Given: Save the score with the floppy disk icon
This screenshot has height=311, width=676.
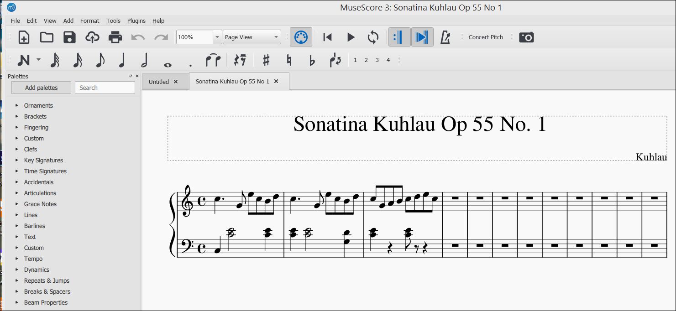Looking at the screenshot, I should (69, 37).
